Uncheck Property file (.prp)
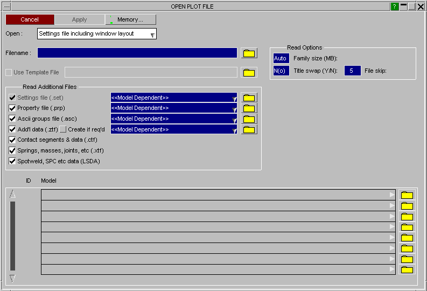This screenshot has width=427, height=291. pos(12,108)
